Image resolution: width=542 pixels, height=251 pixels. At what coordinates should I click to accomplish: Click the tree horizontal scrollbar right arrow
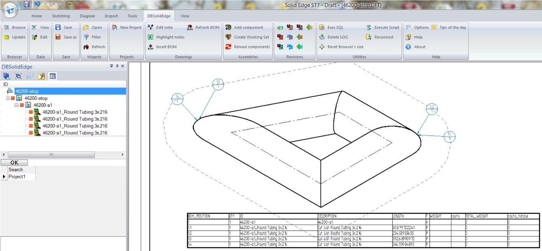point(123,155)
